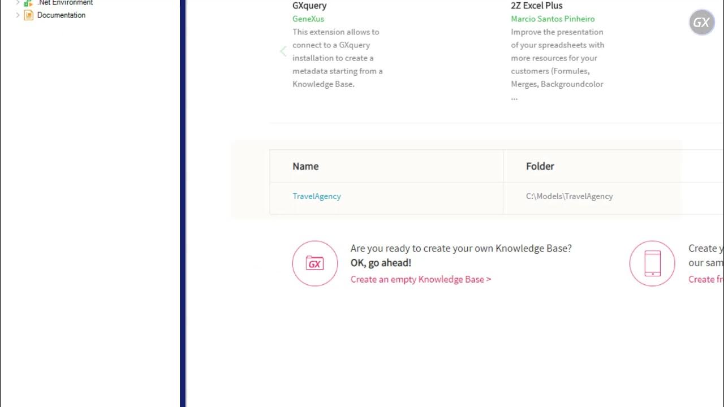
Task: Open the 2Z Excel Plus extension title
Action: click(x=537, y=6)
